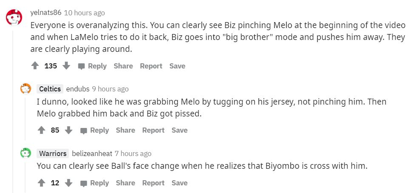Save belizeanheat's comment
The width and height of the screenshot is (418, 193).
(x=179, y=183)
